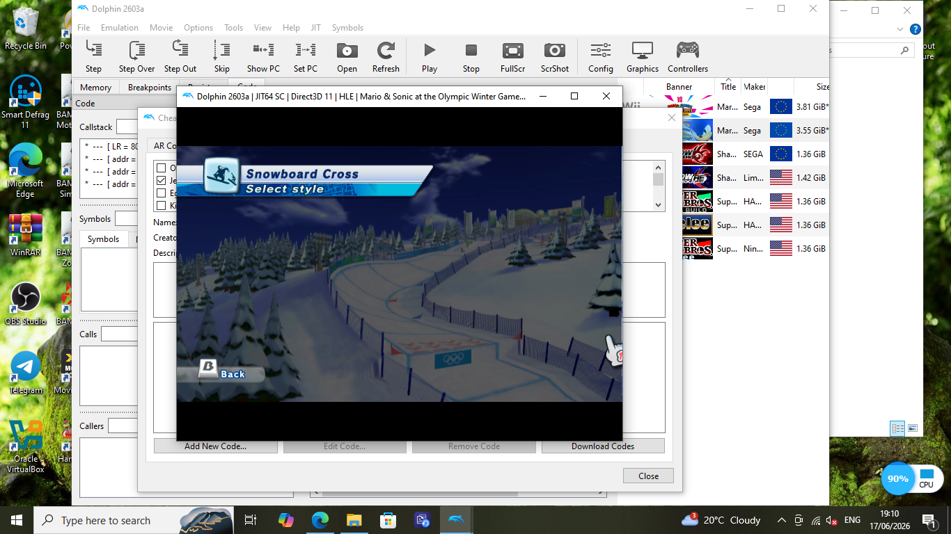Image resolution: width=951 pixels, height=534 pixels.
Task: Sort the game list by the Banner column
Action: (679, 87)
